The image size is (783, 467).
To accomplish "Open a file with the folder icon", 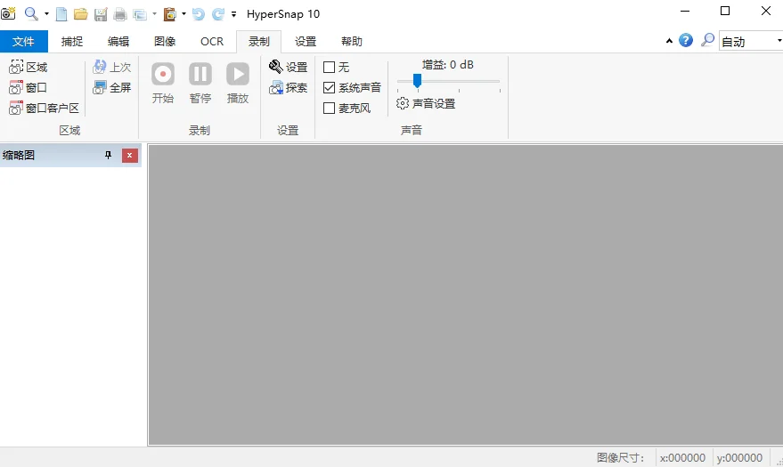I will coord(81,14).
